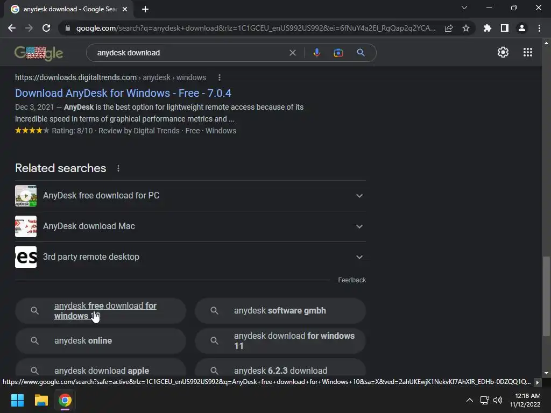Viewport: 551px width, 413px height.
Task: Click into the anydesk download search field
Action: [190, 53]
